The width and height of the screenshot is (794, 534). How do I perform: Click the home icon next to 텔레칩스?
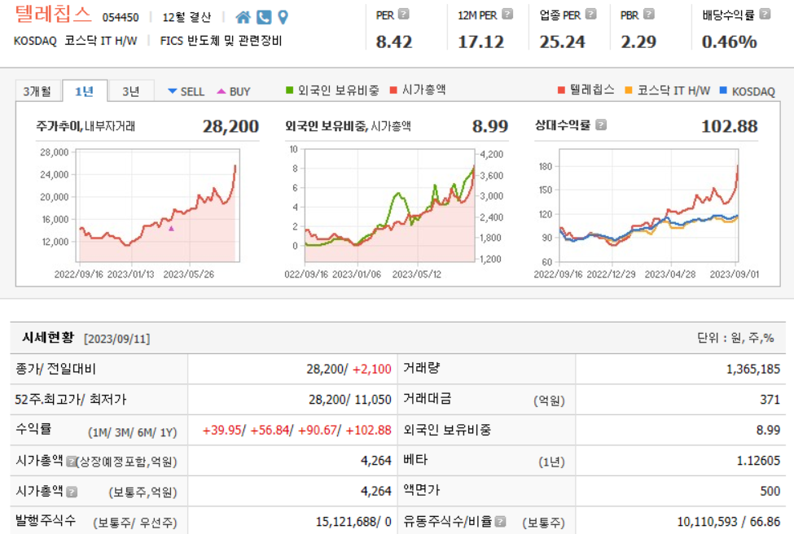coord(242,16)
